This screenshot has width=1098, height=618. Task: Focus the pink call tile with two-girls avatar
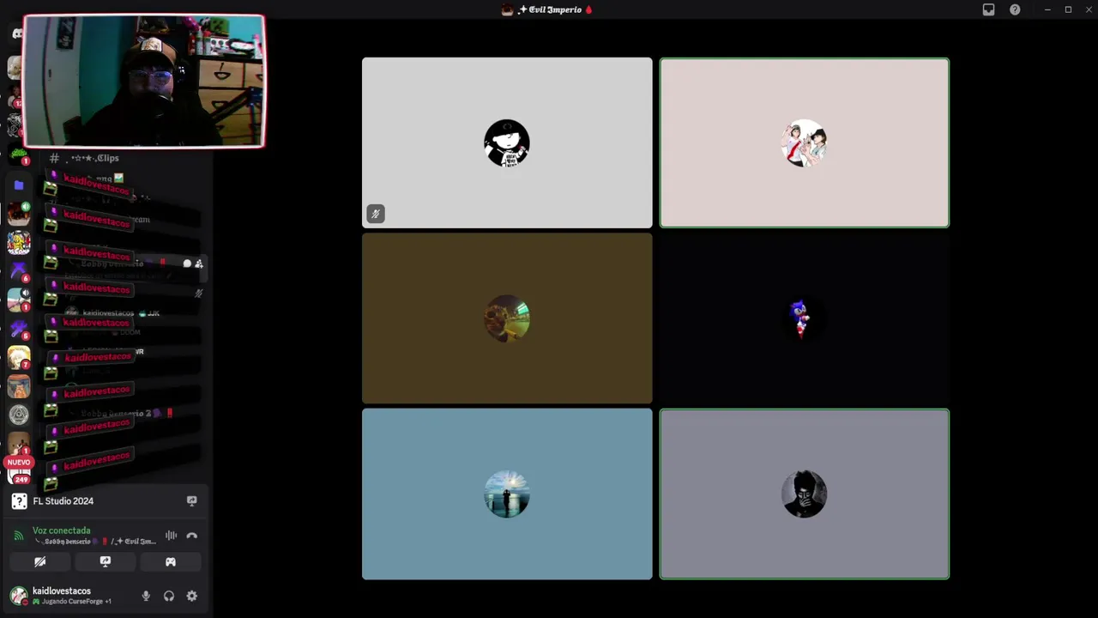coord(805,142)
